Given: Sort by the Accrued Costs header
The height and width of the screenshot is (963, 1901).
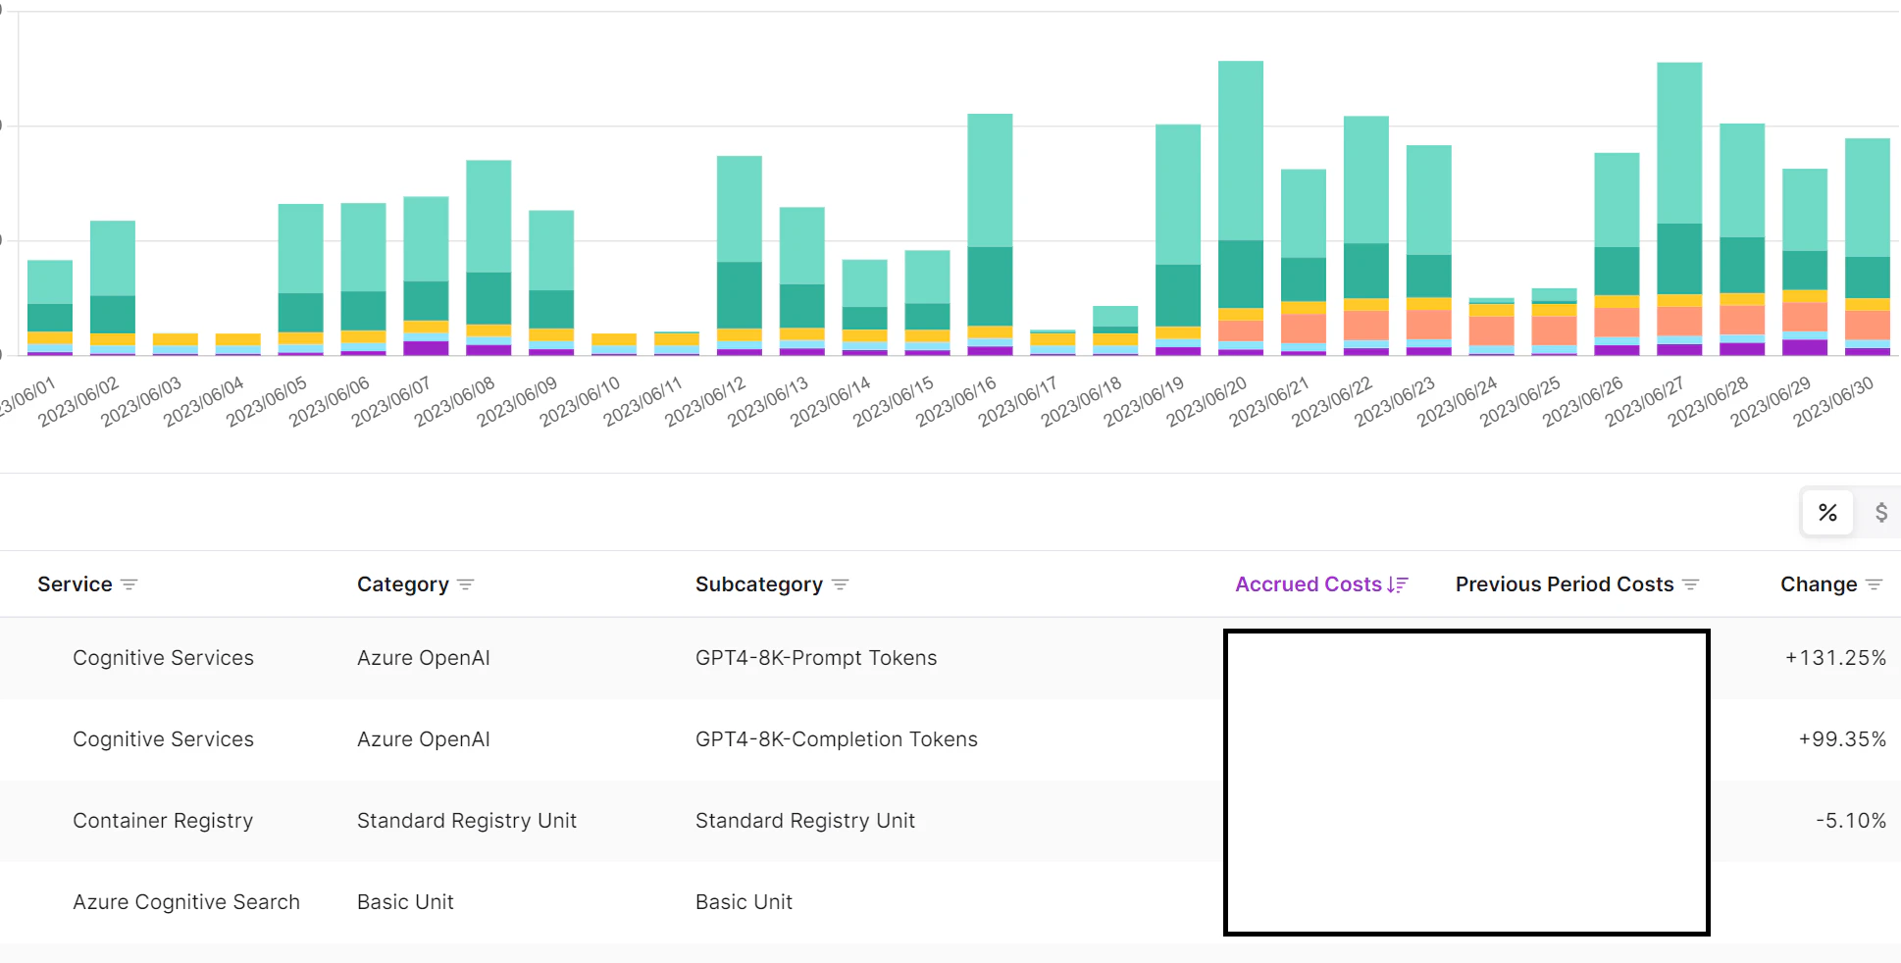Looking at the screenshot, I should pyautogui.click(x=1308, y=584).
